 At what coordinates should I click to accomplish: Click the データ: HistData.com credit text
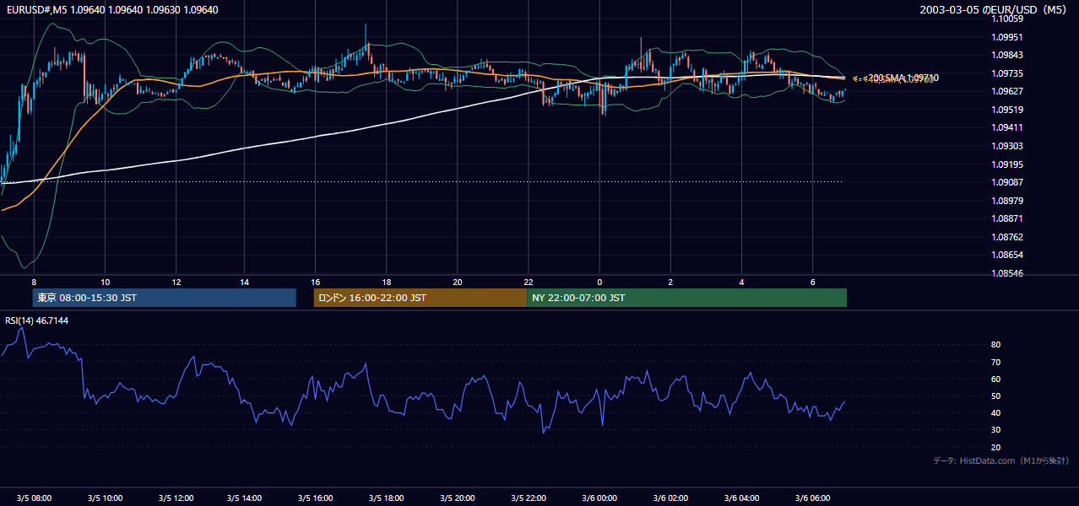(1000, 460)
